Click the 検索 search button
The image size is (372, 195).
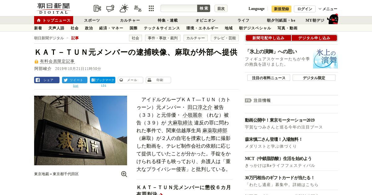204,8
